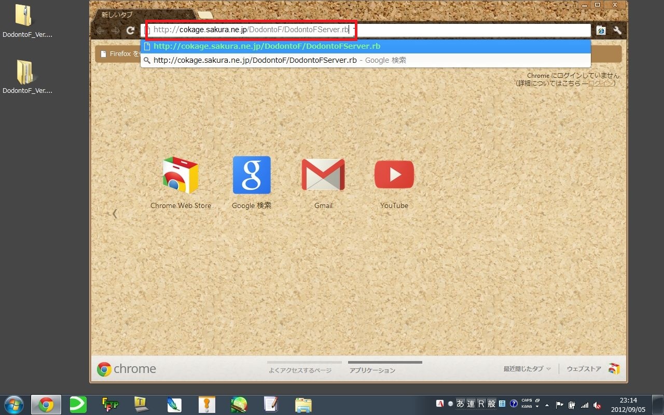664x415 pixels.
Task: Click the Web Store icon in footer
Action: coord(614,369)
